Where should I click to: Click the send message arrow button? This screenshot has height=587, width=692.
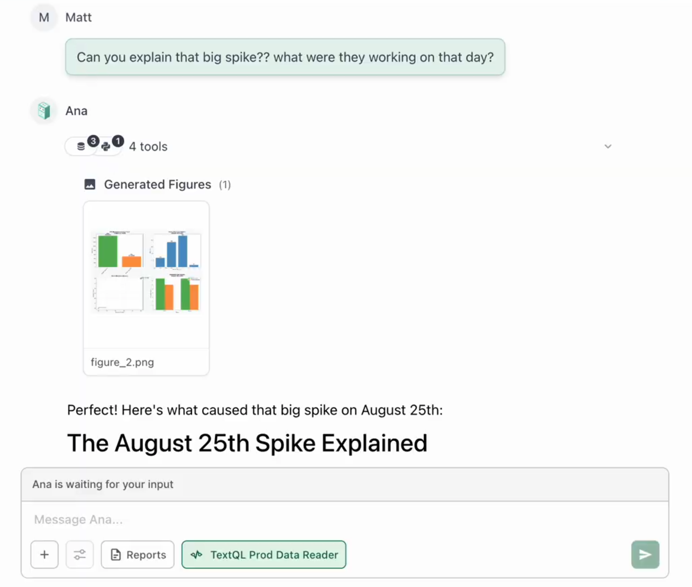pos(645,555)
